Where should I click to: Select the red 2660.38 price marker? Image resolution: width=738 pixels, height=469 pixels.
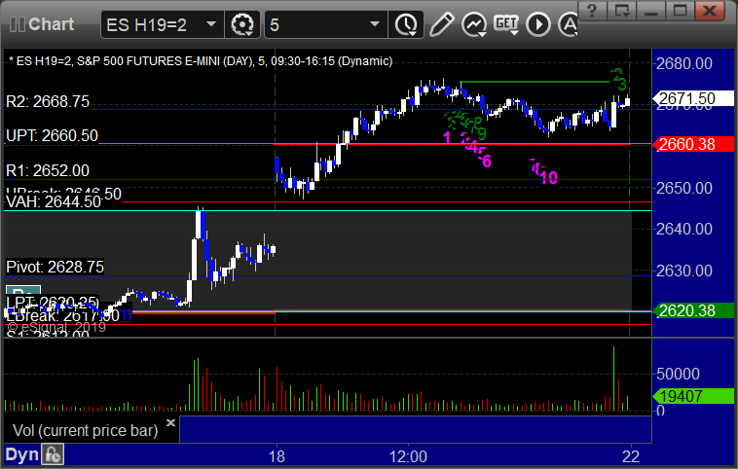693,144
